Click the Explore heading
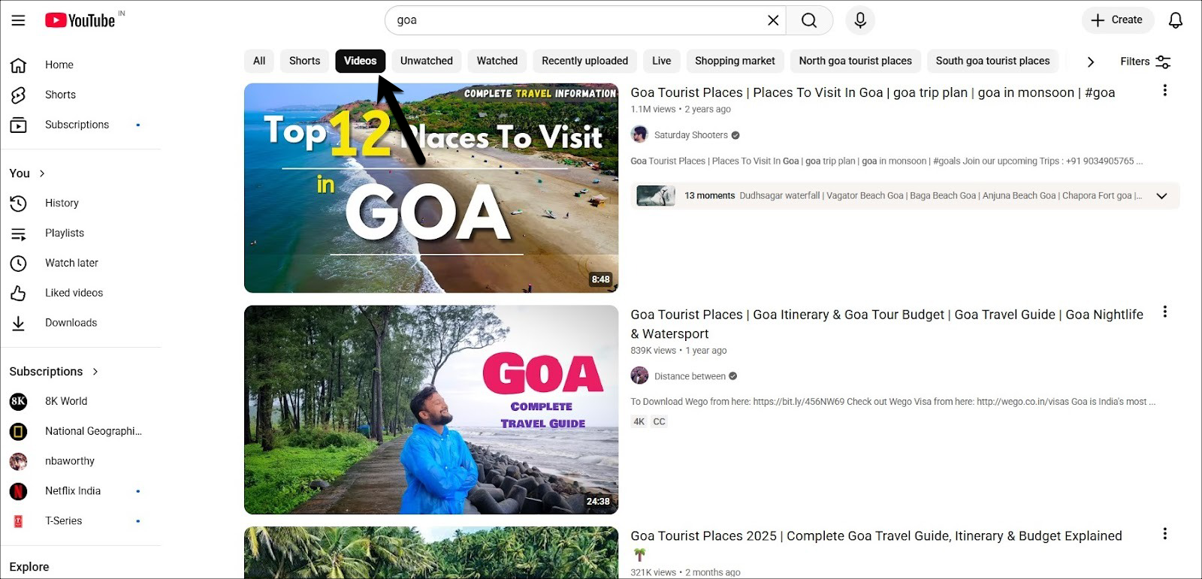The image size is (1202, 579). point(29,567)
